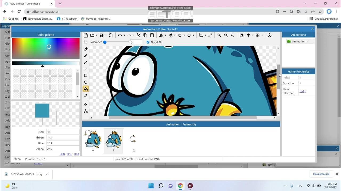Select frame 0 thumbnail
Image resolution: width=341 pixels, height=191 pixels.
pyautogui.click(x=93, y=141)
